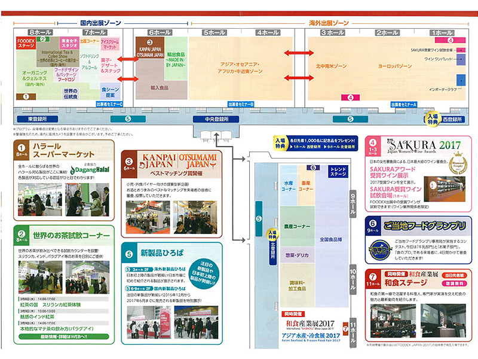Click the number 6 badge beside ご当地フードグランプリ

(x=372, y=223)
